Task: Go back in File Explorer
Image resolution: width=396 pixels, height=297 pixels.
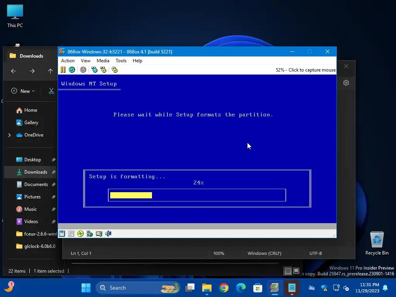Action: click(x=14, y=71)
